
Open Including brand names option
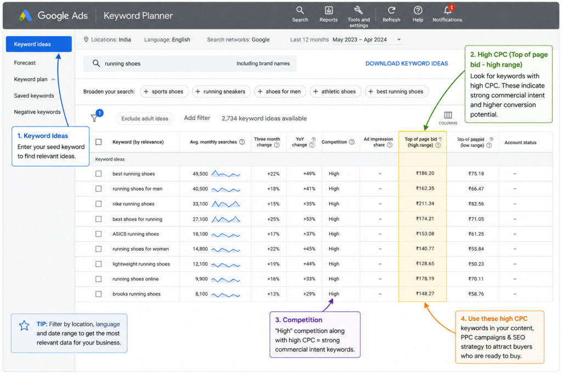(x=263, y=64)
